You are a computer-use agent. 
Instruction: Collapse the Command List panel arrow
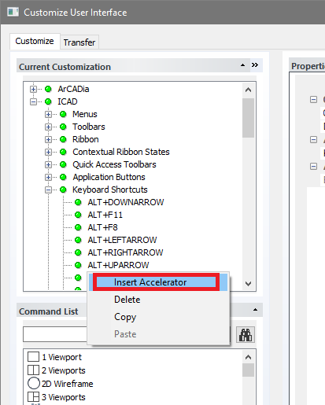pos(255,310)
